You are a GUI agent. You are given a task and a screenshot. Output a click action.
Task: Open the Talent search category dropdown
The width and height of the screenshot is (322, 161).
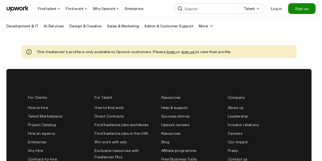251,9
